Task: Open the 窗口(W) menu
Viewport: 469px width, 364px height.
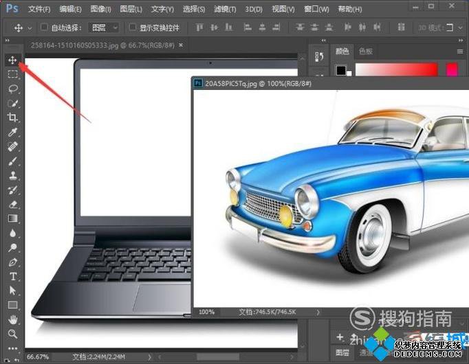Action: (x=316, y=9)
